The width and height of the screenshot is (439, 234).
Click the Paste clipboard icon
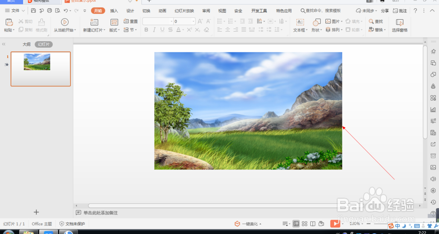coord(9,22)
